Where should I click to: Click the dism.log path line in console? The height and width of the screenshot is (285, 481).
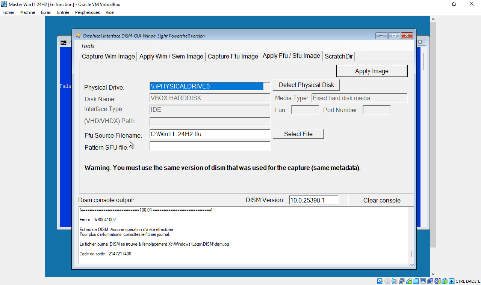(x=154, y=244)
